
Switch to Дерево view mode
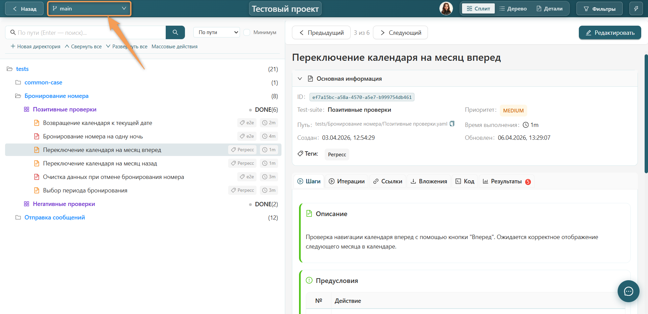coord(513,8)
